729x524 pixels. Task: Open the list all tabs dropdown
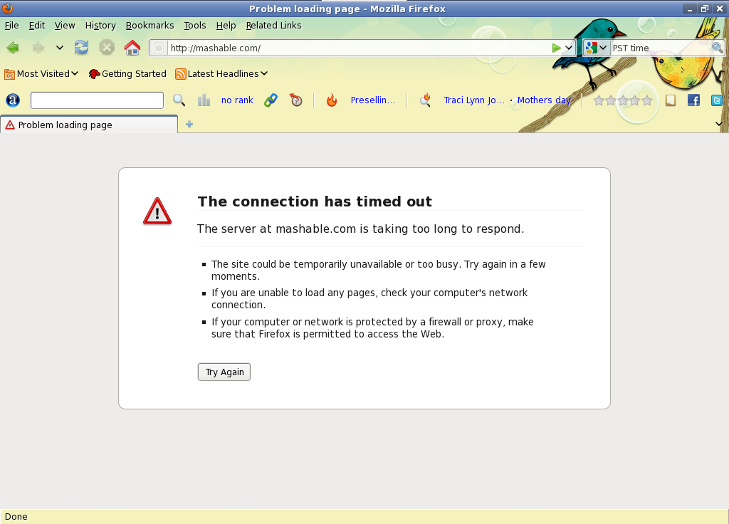719,124
